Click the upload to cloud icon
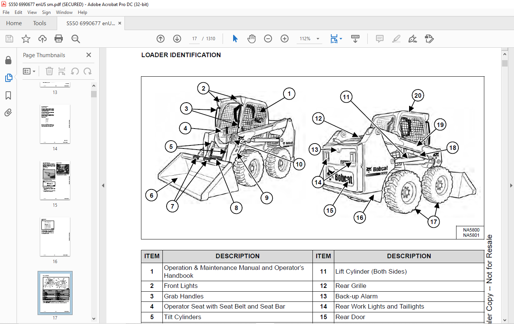Screen dimensions: 514x324 point(42,39)
